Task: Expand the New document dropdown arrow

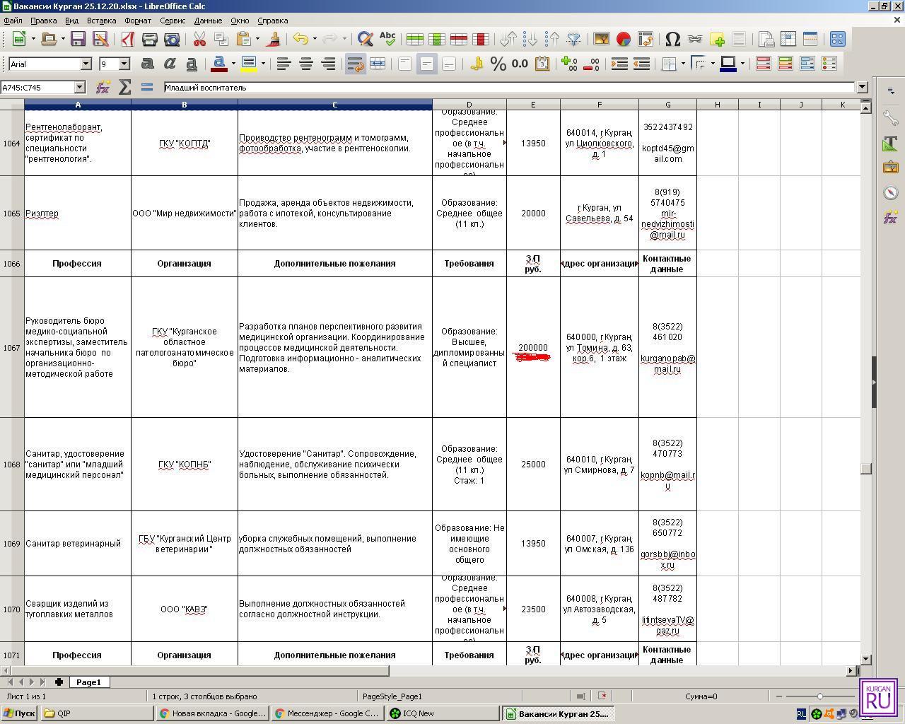Action: 34,39
